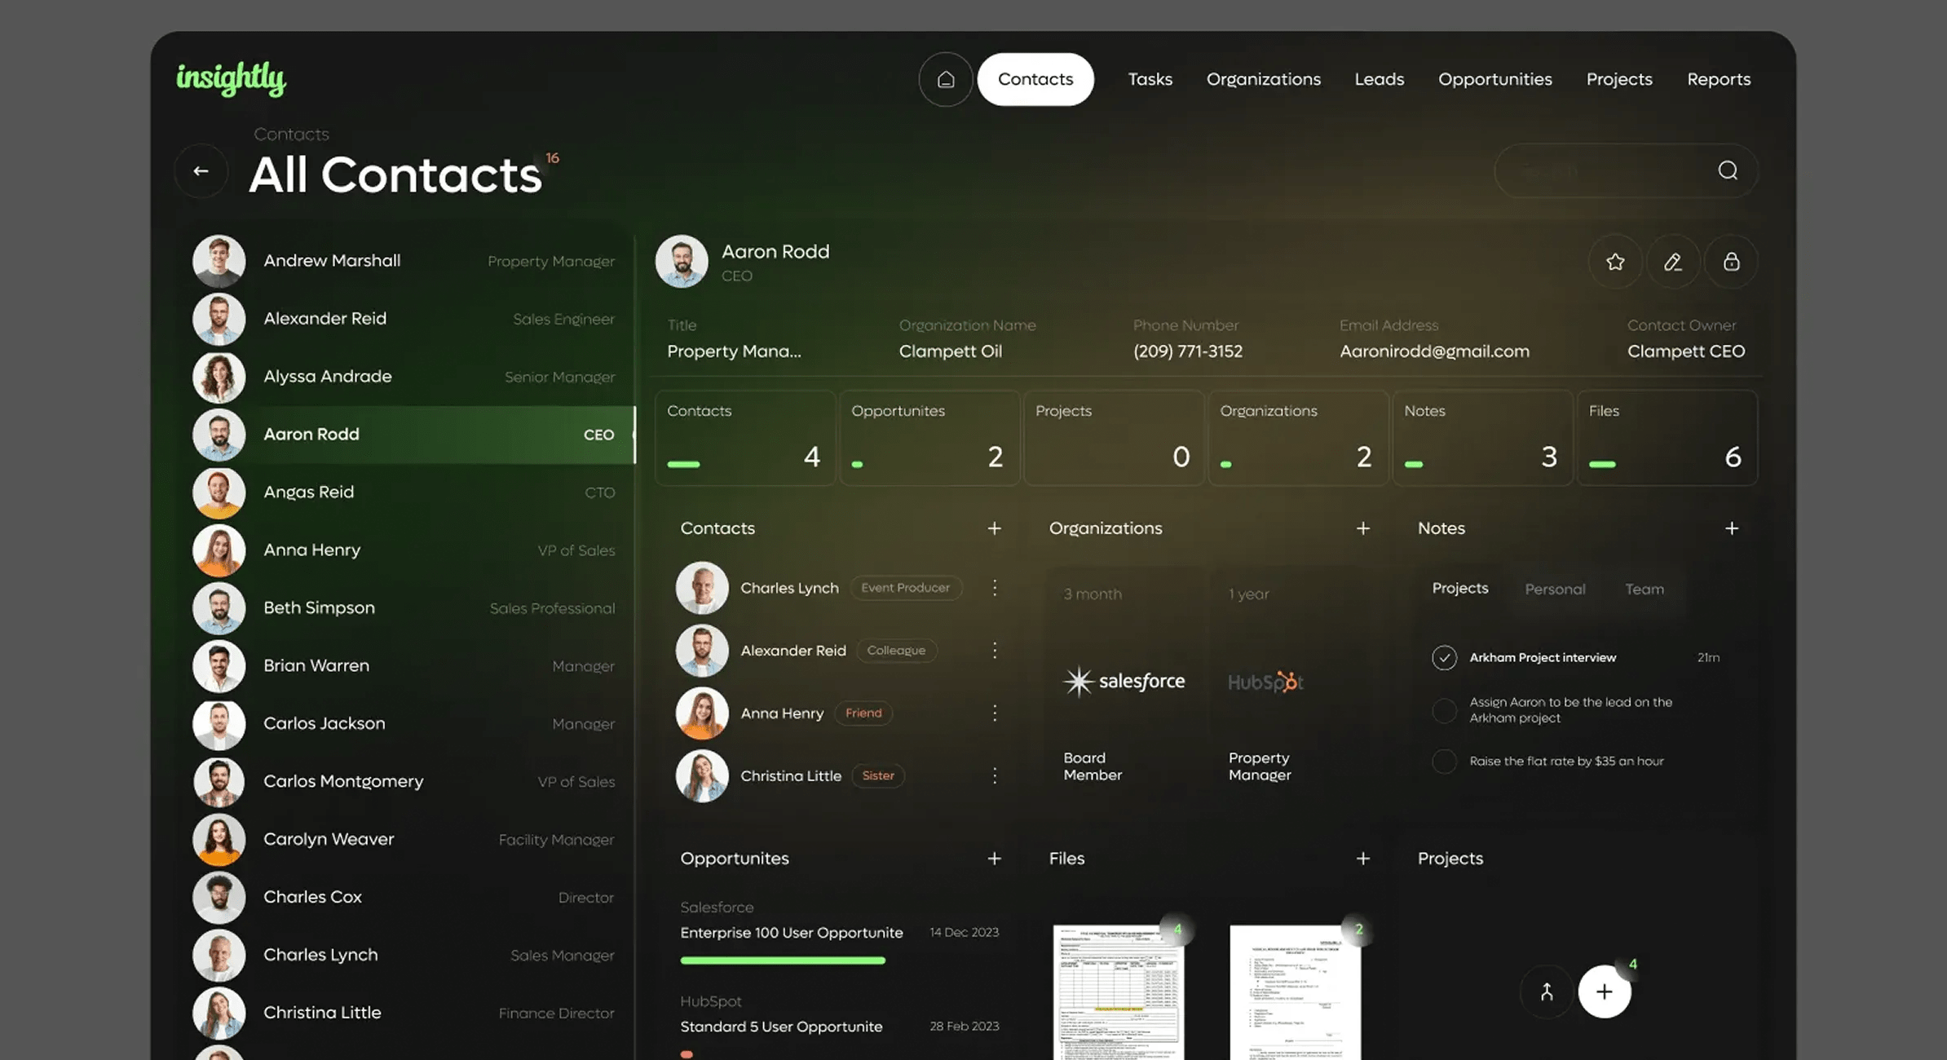Click the pencil edit icon for Aaron Rodd

[x=1672, y=262]
